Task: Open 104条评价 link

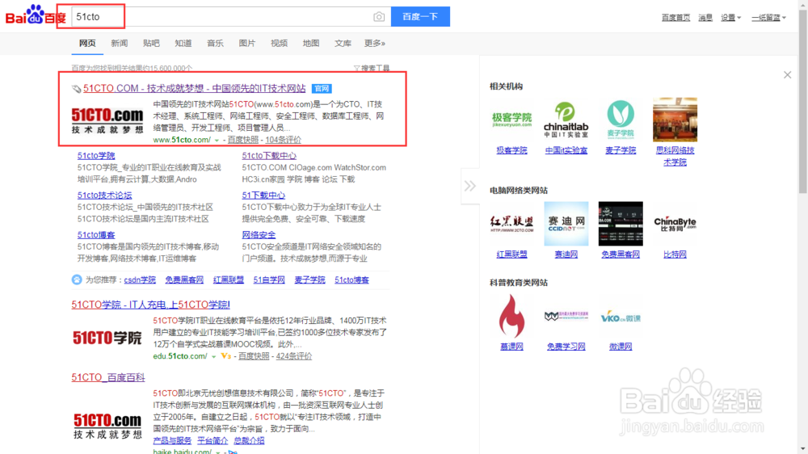Action: [284, 140]
